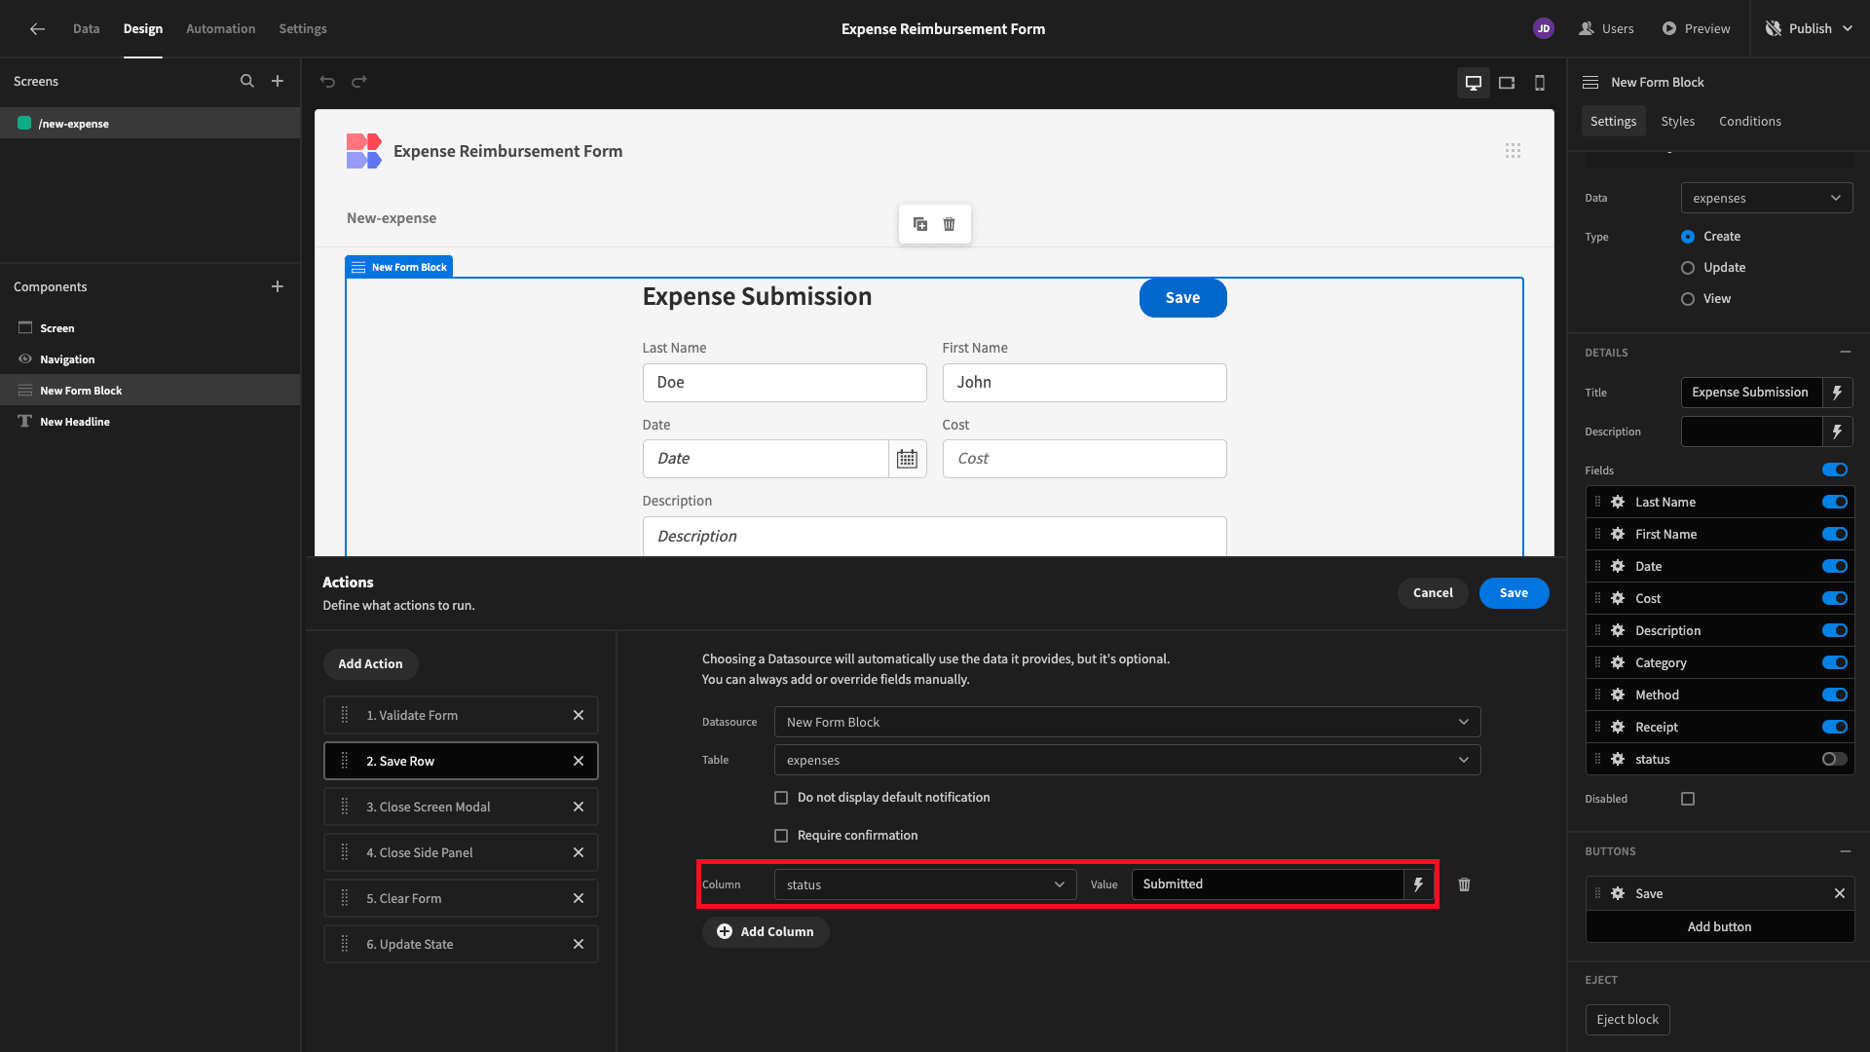Click the Add Action button

point(370,664)
